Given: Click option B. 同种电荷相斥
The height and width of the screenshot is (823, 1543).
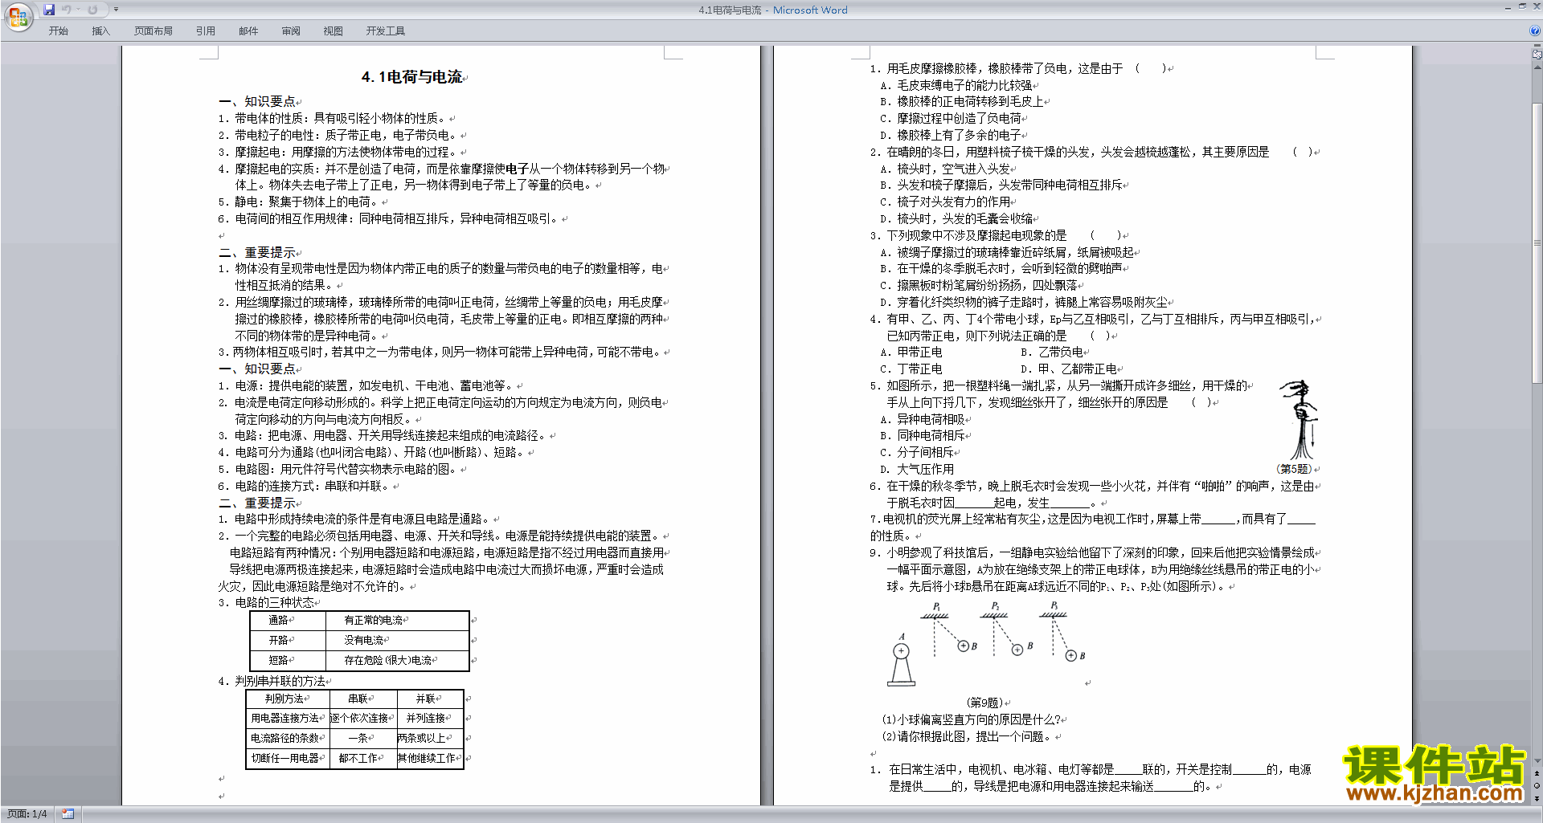Looking at the screenshot, I should [x=923, y=435].
